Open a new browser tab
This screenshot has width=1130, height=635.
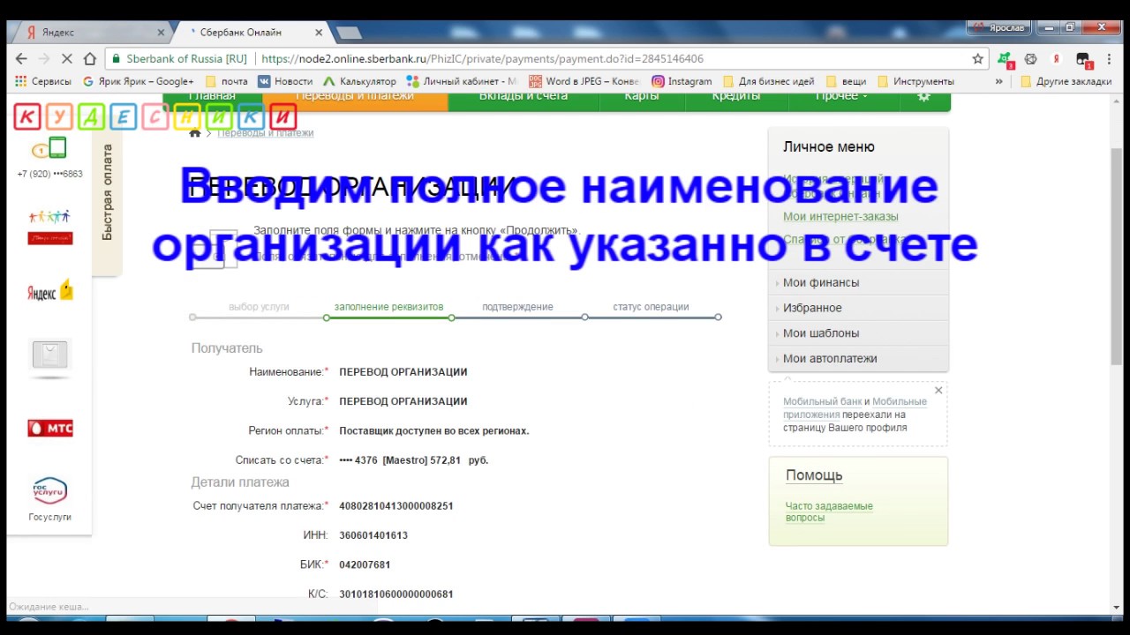point(350,33)
